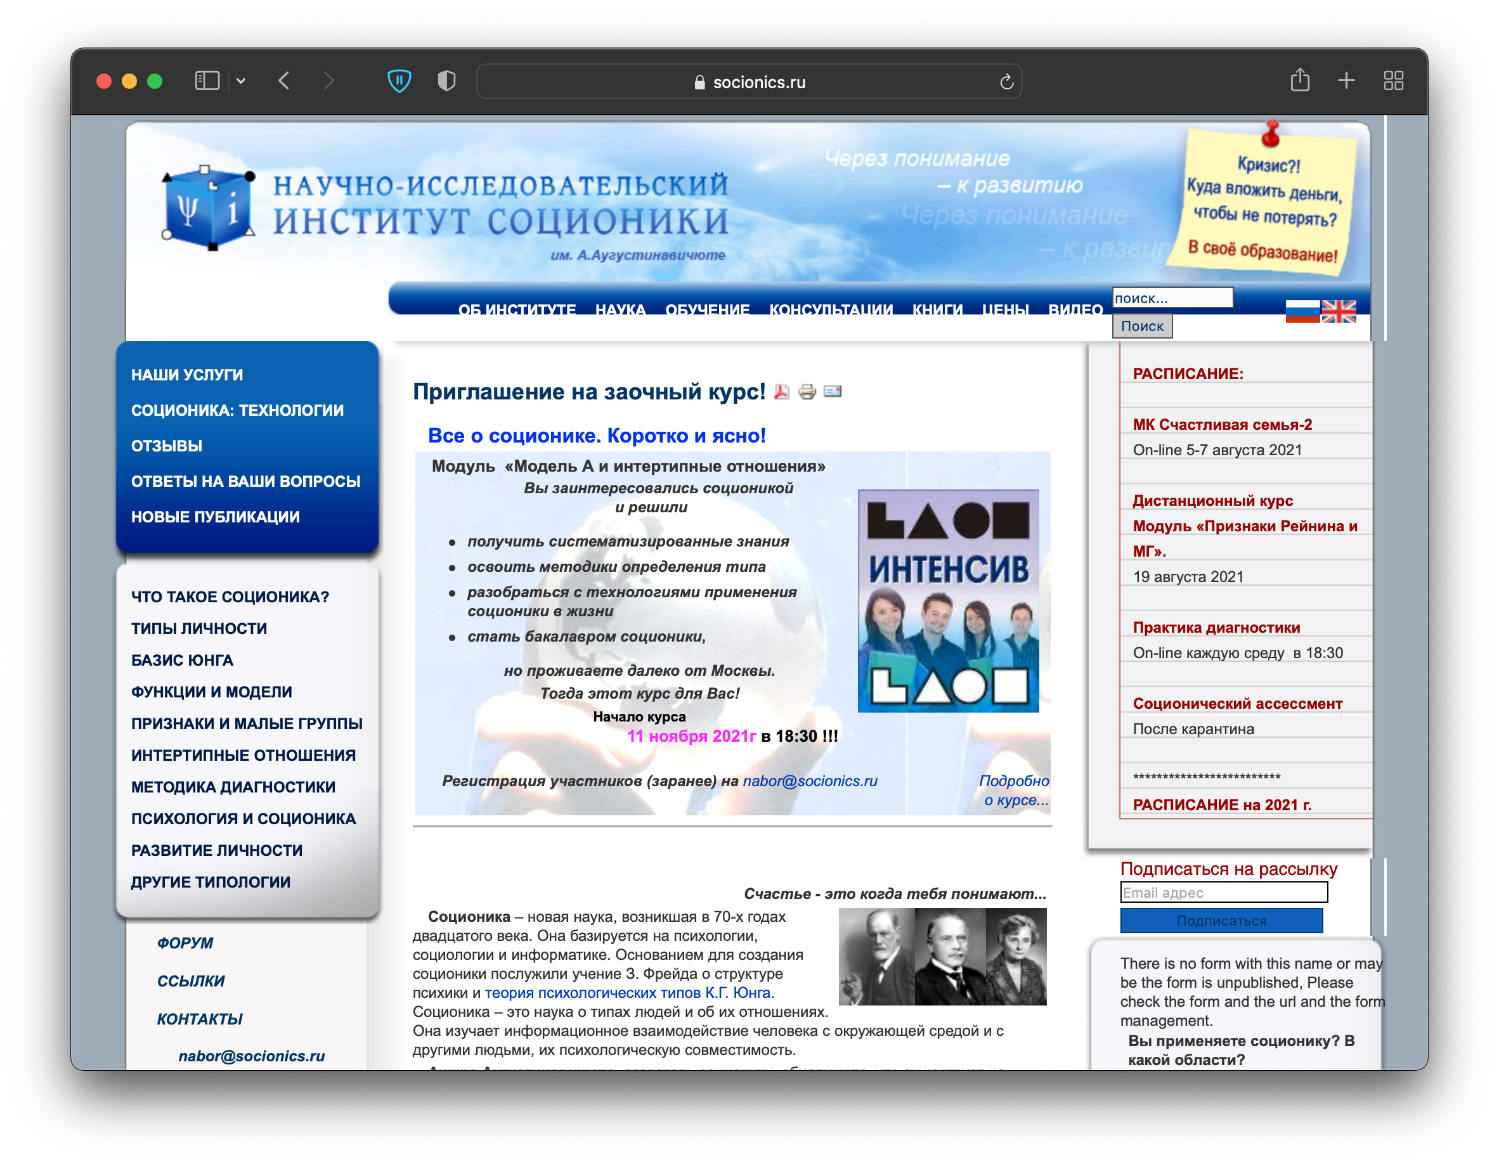The width and height of the screenshot is (1499, 1164).
Task: Open ИНТЕРТИПНЫЕ ОТНОШЕНИЯ link
Action: [x=243, y=755]
